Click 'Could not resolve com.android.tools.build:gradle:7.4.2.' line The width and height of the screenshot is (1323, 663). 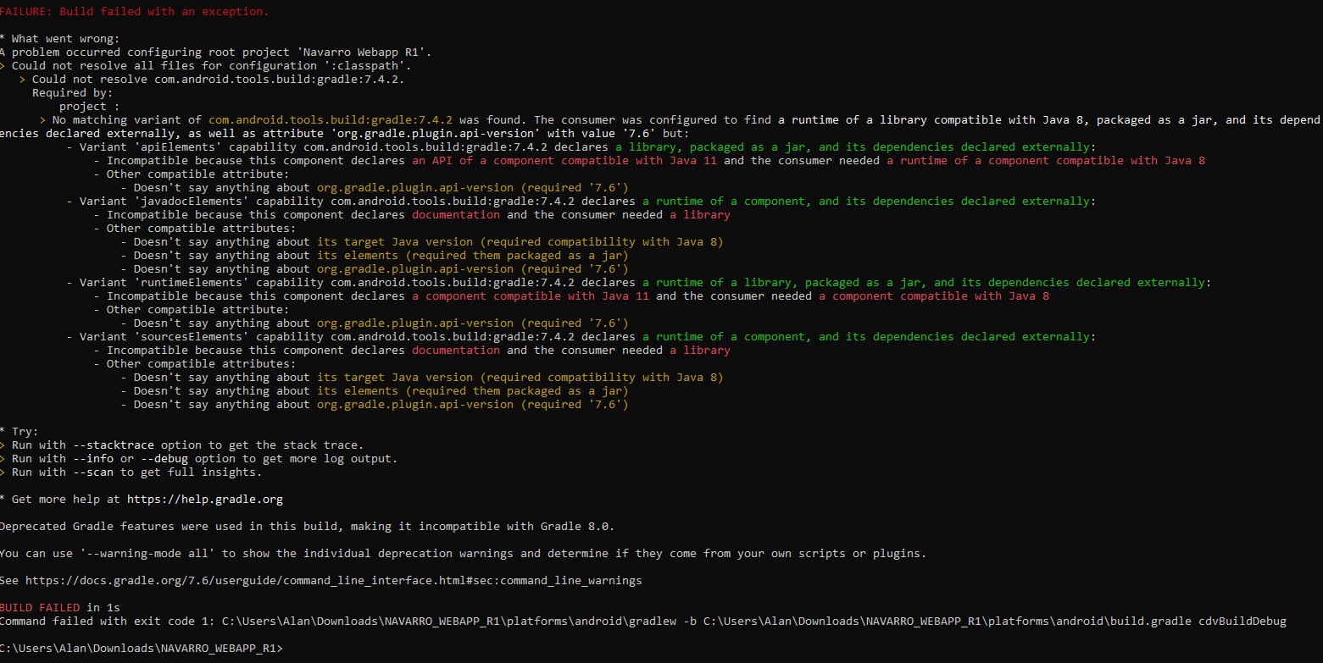coord(212,80)
